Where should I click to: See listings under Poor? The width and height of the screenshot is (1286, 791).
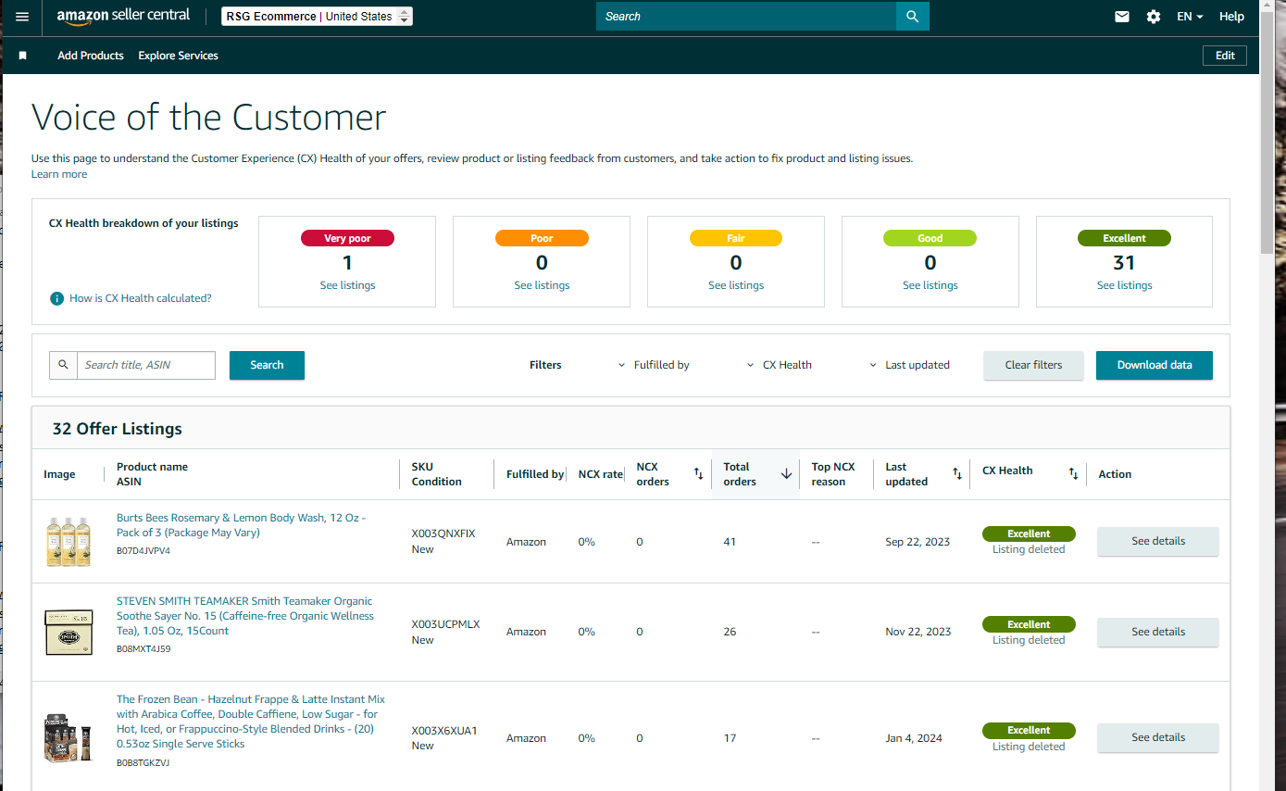542,285
